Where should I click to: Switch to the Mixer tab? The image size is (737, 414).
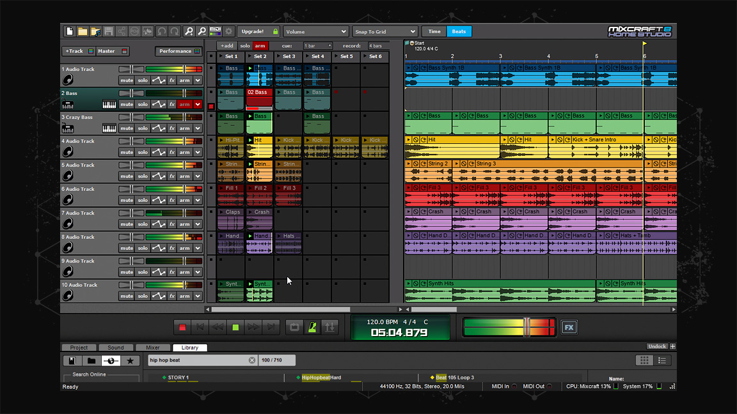pyautogui.click(x=153, y=348)
